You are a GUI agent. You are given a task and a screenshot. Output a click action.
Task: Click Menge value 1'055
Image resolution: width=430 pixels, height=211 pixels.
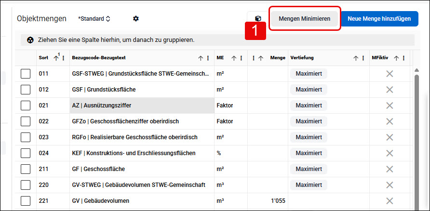click(x=278, y=201)
